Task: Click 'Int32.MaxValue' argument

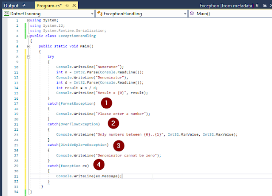Action: click(x=218, y=134)
